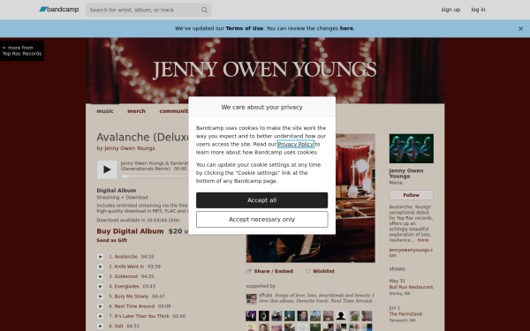Play track 5 Bury Me Slowly
The width and height of the screenshot is (530, 331).
100,297
